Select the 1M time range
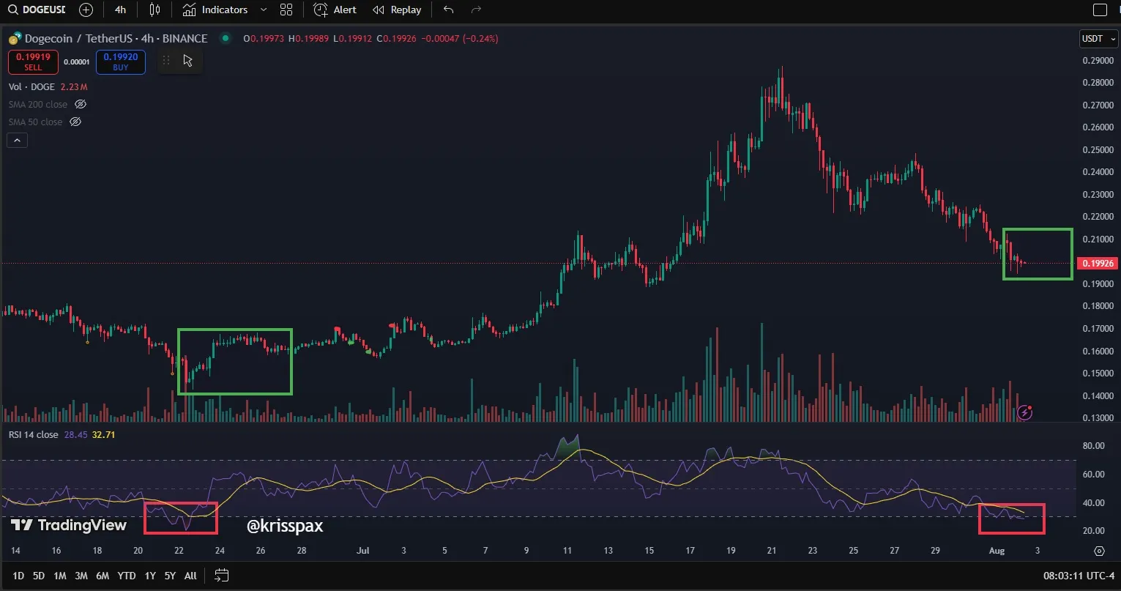1121x591 pixels. coord(60,576)
